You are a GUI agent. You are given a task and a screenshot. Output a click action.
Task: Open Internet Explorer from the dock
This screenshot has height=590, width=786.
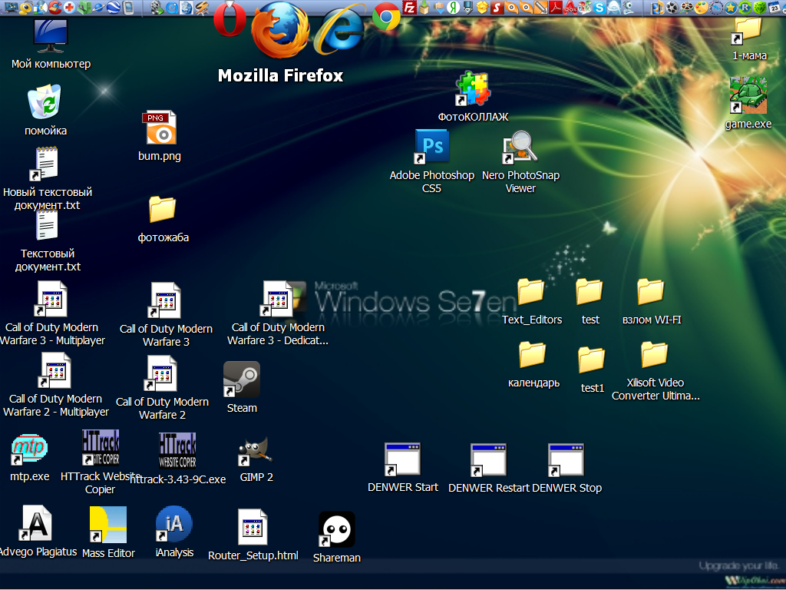(x=341, y=30)
